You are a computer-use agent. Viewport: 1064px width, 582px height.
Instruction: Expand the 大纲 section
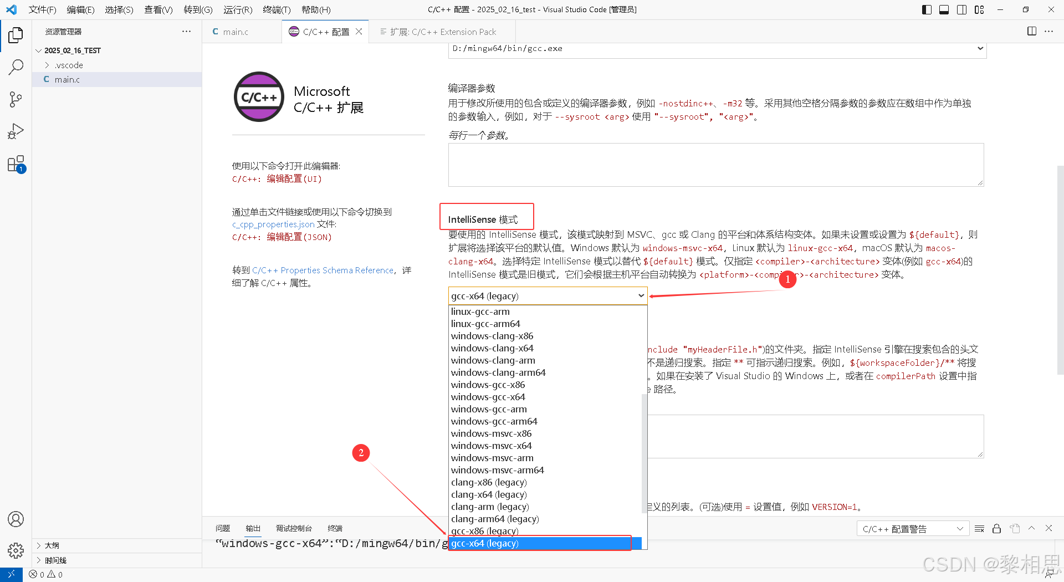click(116, 545)
